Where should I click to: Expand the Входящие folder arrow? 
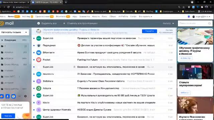pyautogui.click(x=2, y=40)
